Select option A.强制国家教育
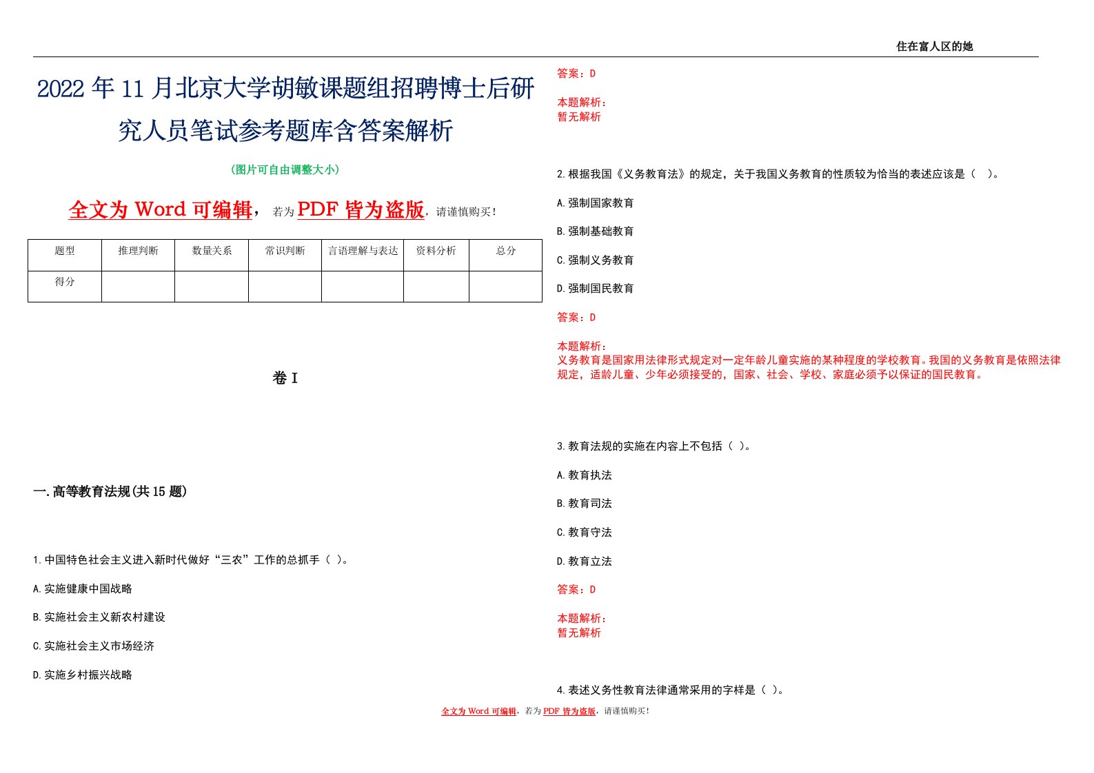The image size is (1094, 773). click(596, 203)
